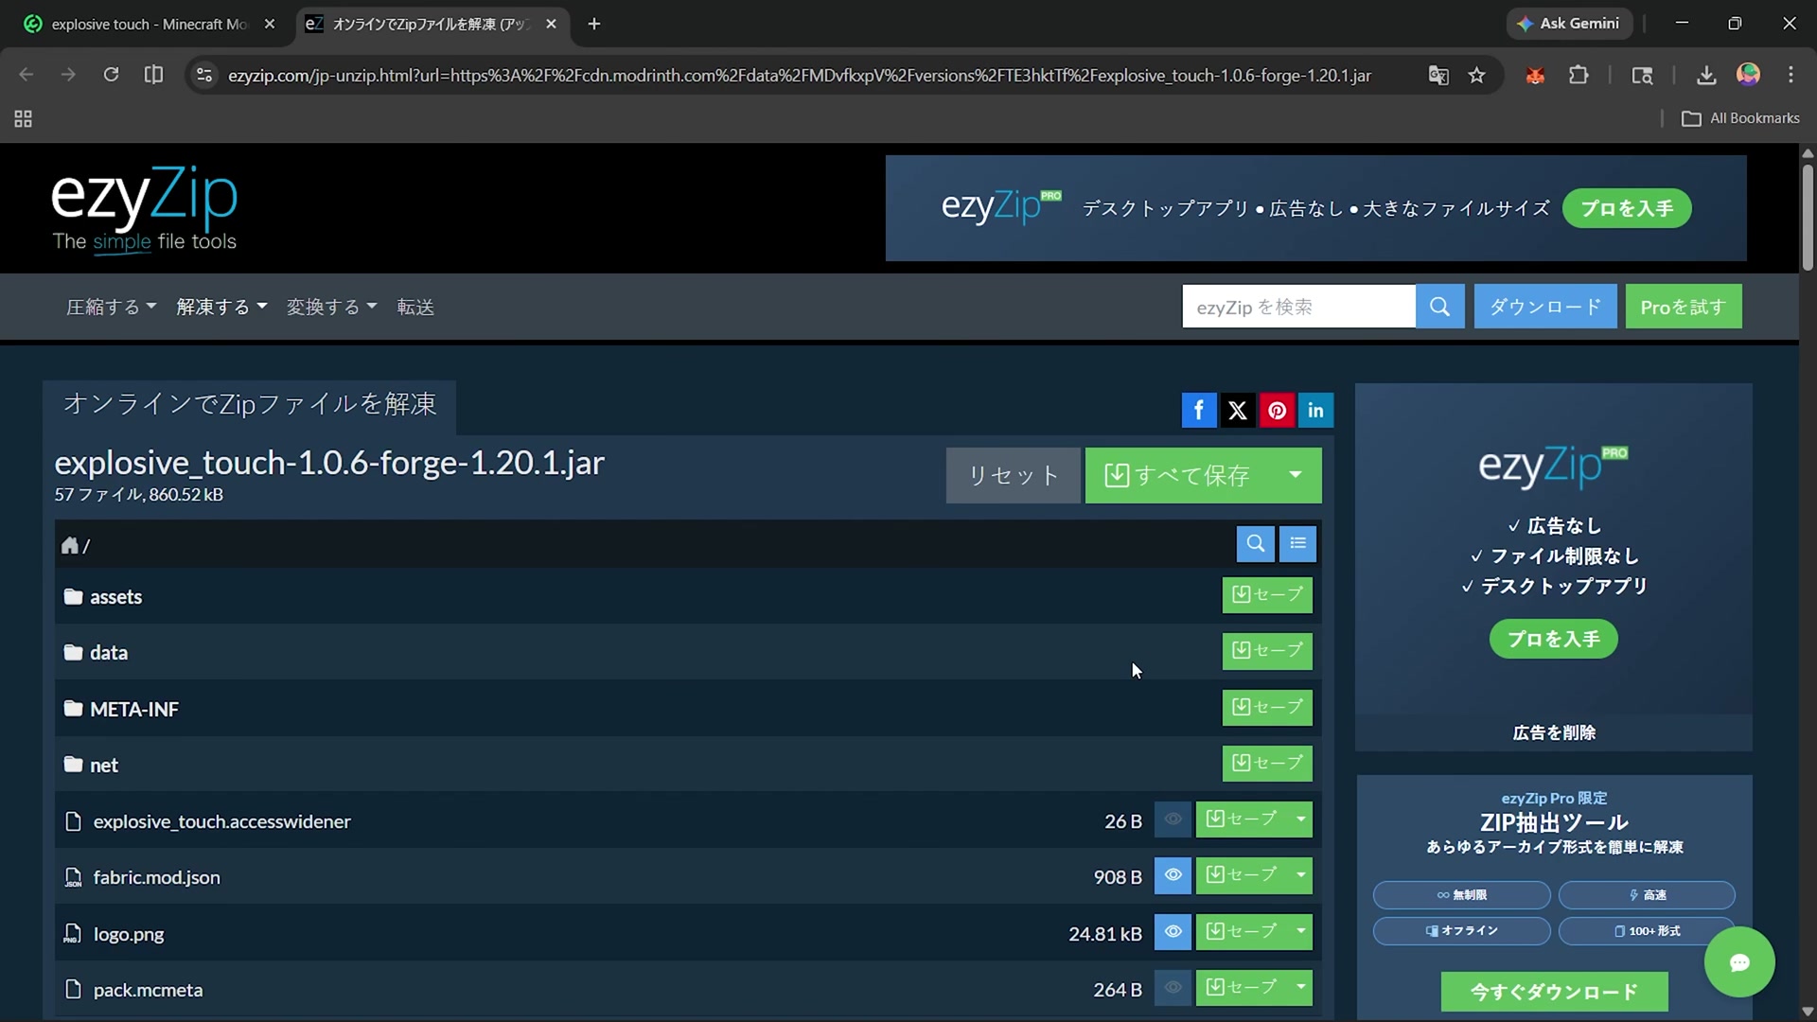
Task: Click the リセット button
Action: [1012, 475]
